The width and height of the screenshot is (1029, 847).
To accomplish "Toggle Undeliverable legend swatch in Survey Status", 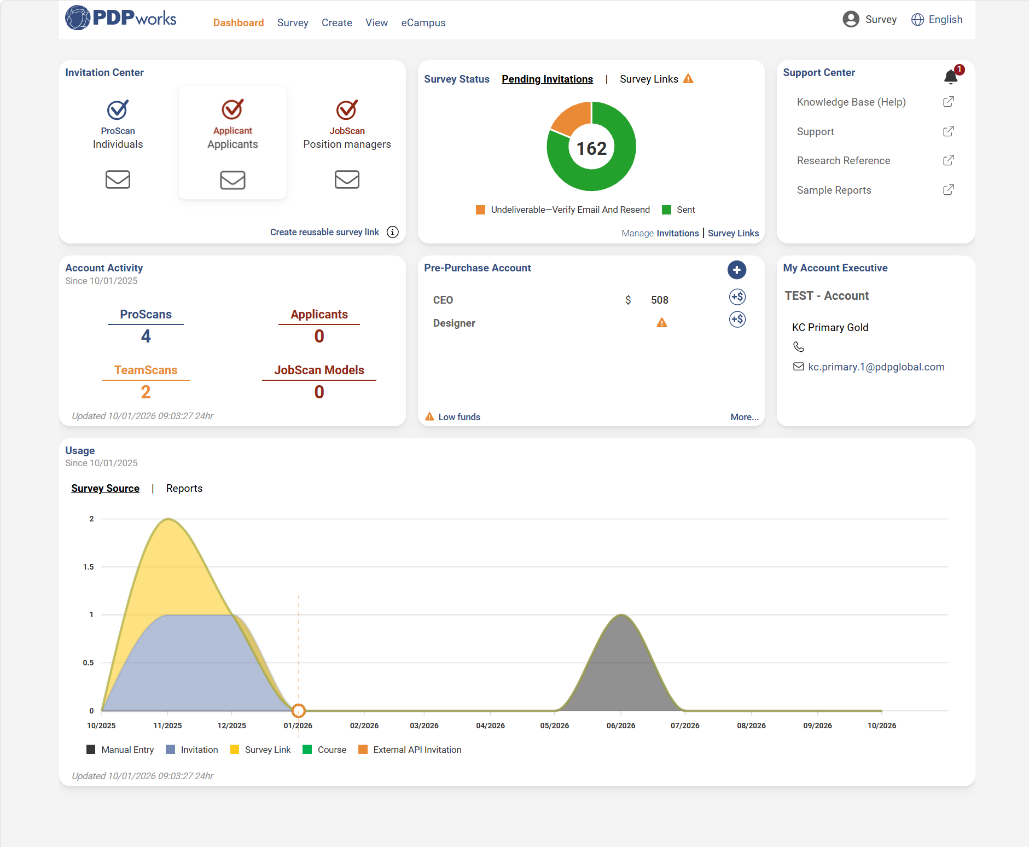I will (481, 210).
